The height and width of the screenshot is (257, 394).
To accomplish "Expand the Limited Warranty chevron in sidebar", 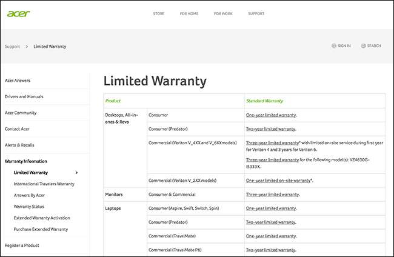I will [76, 173].
